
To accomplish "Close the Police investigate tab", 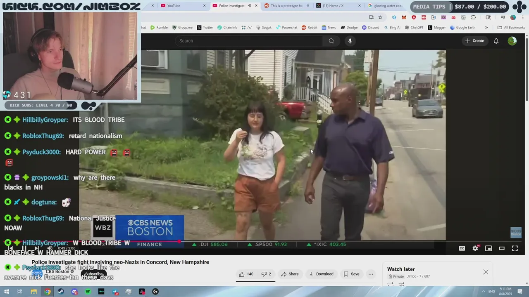I will pyautogui.click(x=256, y=6).
